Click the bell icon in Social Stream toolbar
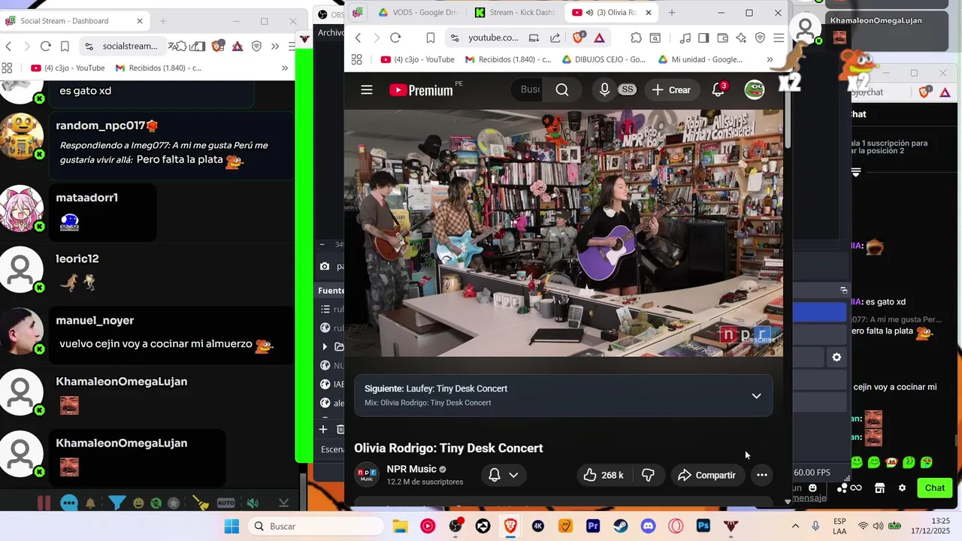Viewport: 962px width, 541px height. point(90,503)
